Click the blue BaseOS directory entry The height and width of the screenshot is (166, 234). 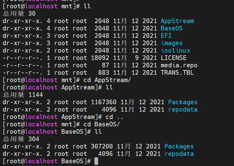coord(172,29)
